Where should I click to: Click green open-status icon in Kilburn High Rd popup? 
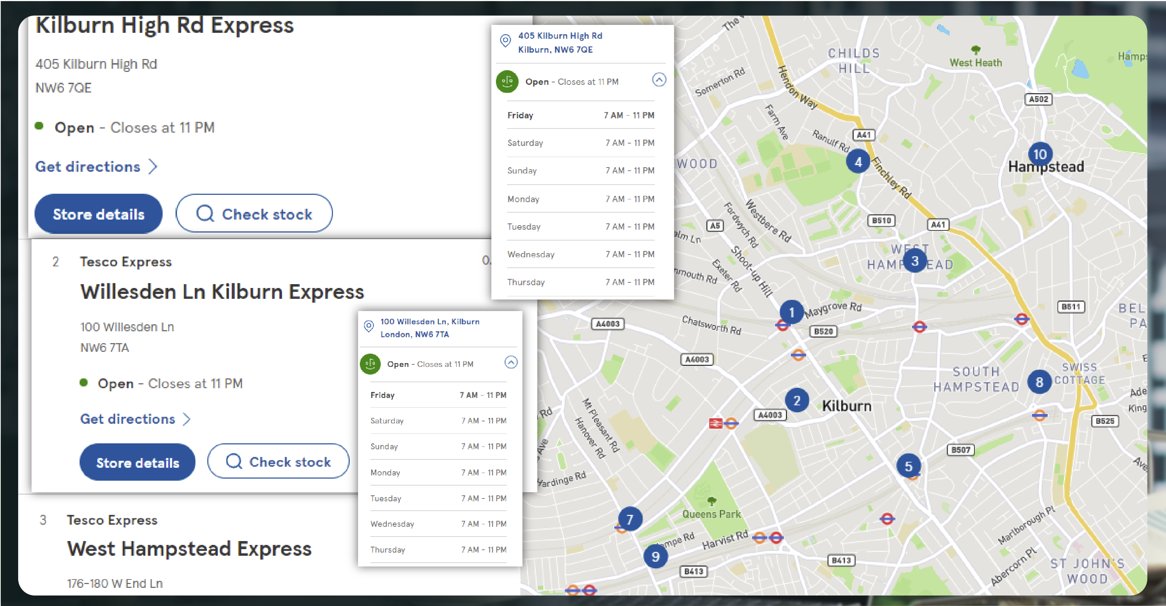pos(507,81)
